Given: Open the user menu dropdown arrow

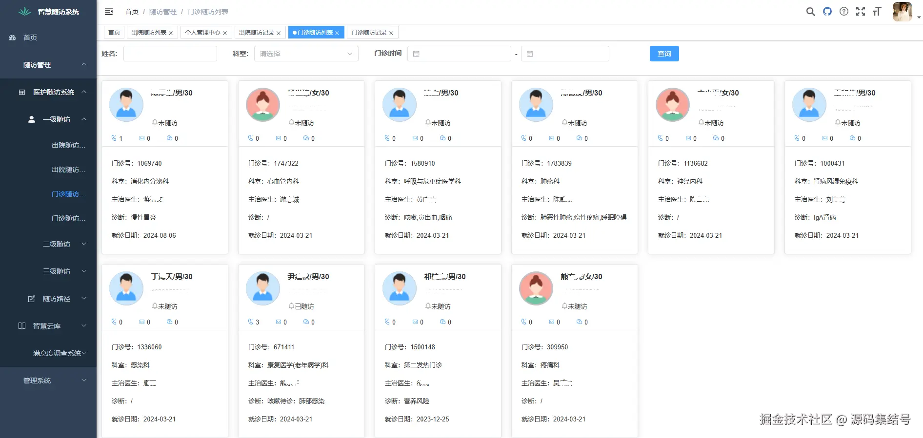Looking at the screenshot, I should pyautogui.click(x=919, y=18).
